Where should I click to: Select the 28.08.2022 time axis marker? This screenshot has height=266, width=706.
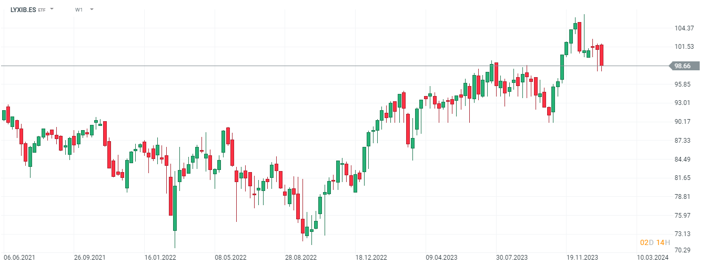click(x=301, y=258)
